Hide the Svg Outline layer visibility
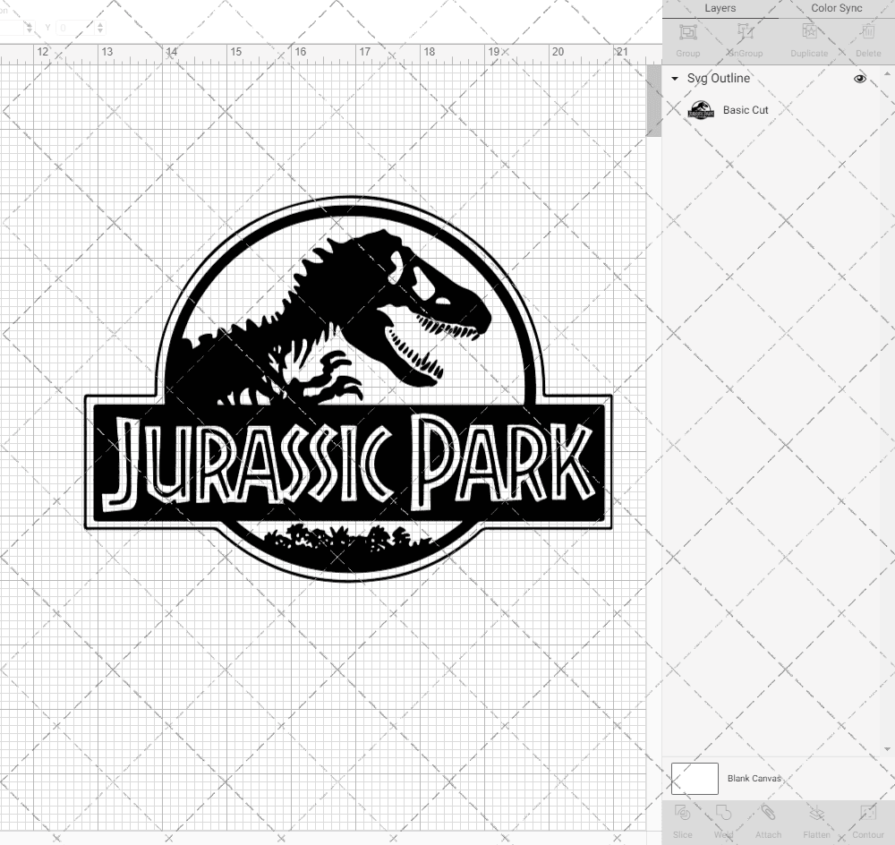The image size is (895, 845). (859, 79)
